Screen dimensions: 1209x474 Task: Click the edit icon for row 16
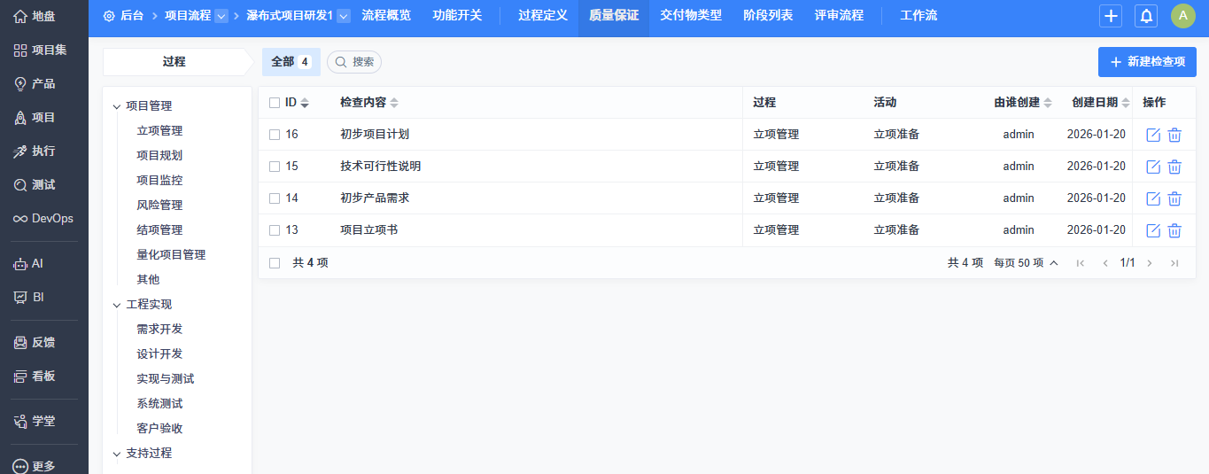tap(1153, 135)
